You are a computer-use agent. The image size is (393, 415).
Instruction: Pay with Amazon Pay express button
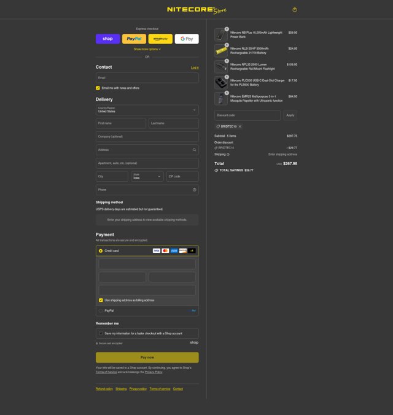tap(160, 39)
